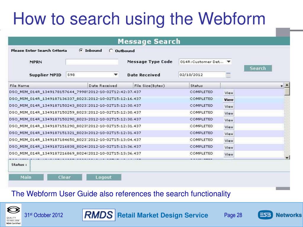This screenshot has height=227, width=303.
Task: Click the NSAI quality certification badge
Action: coord(13,215)
